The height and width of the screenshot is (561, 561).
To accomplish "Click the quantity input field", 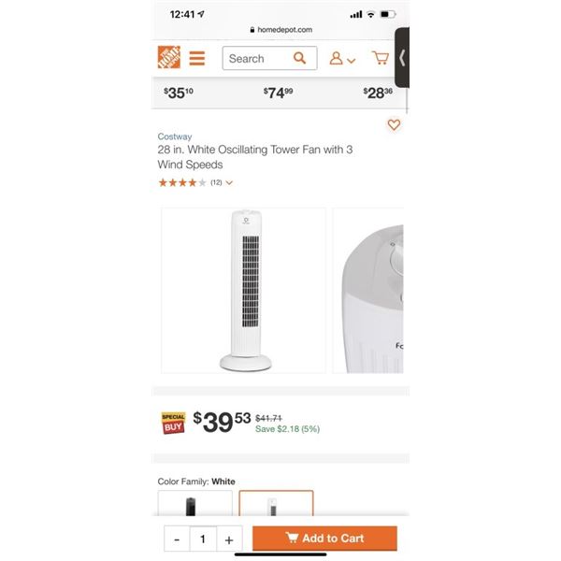I will pos(203,539).
